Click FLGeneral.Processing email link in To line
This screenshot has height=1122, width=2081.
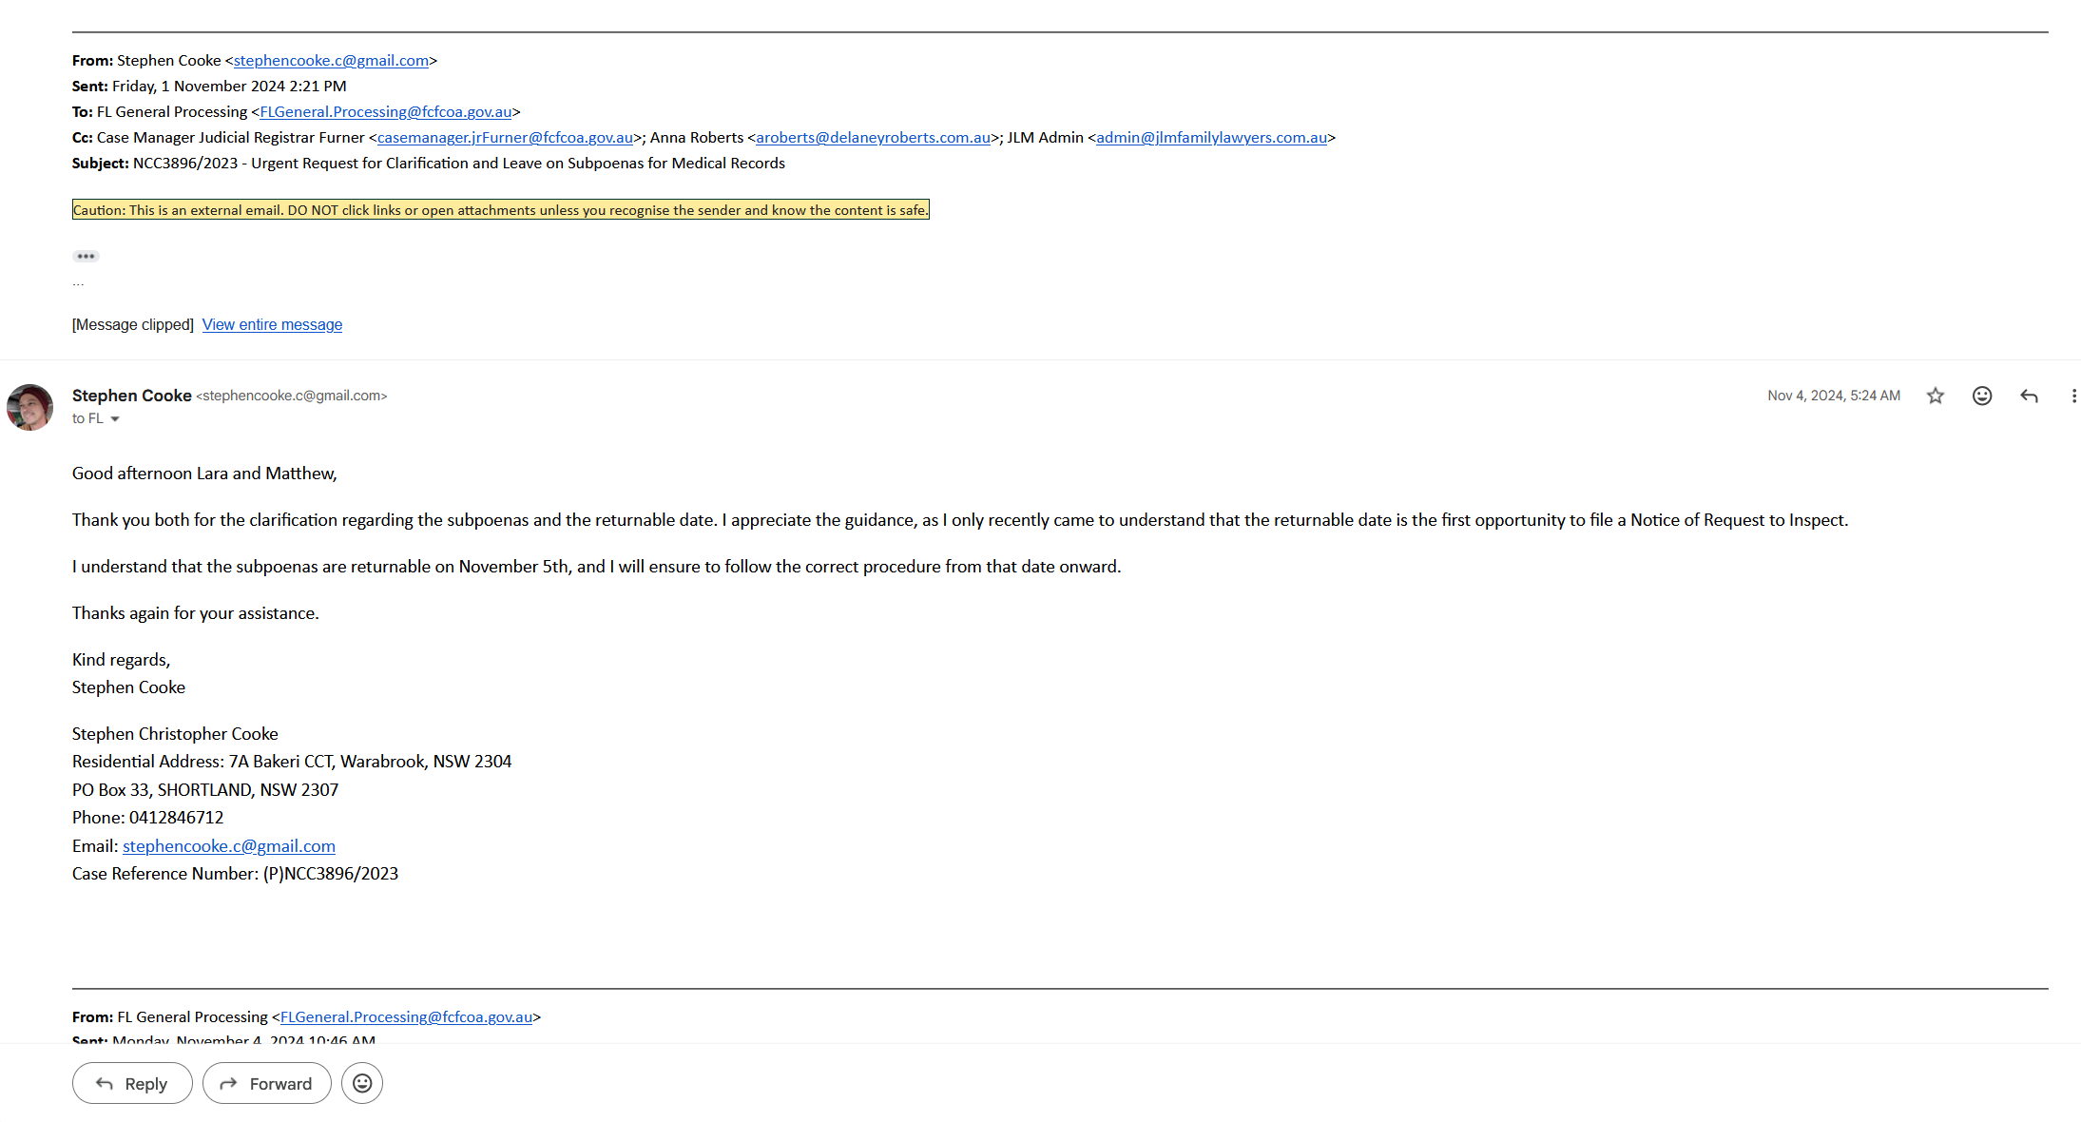pyautogui.click(x=385, y=111)
